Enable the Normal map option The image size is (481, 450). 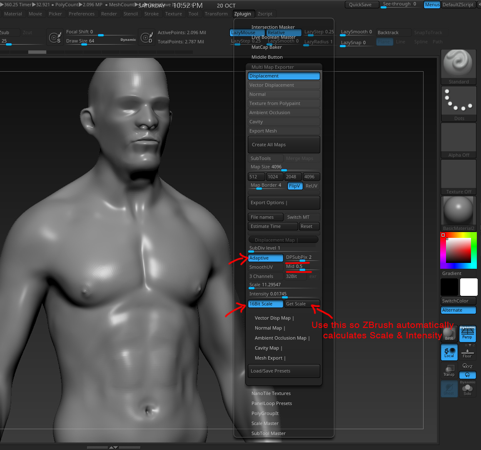pyautogui.click(x=284, y=94)
